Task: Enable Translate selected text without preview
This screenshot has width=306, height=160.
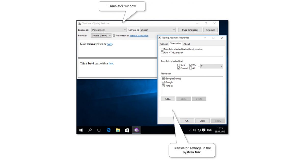Action: [162, 49]
